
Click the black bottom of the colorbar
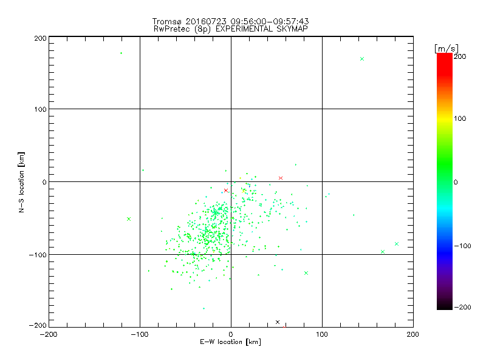click(444, 305)
